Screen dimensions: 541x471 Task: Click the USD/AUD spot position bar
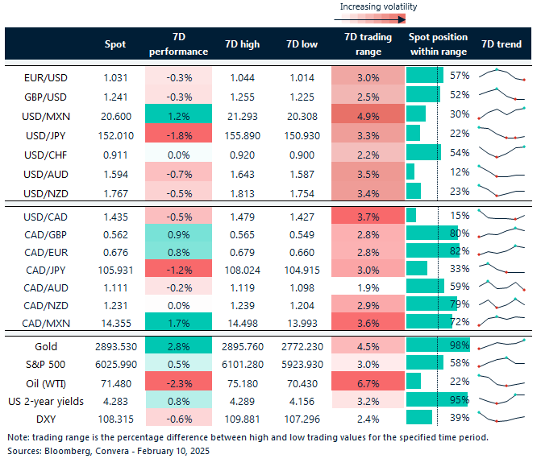410,171
